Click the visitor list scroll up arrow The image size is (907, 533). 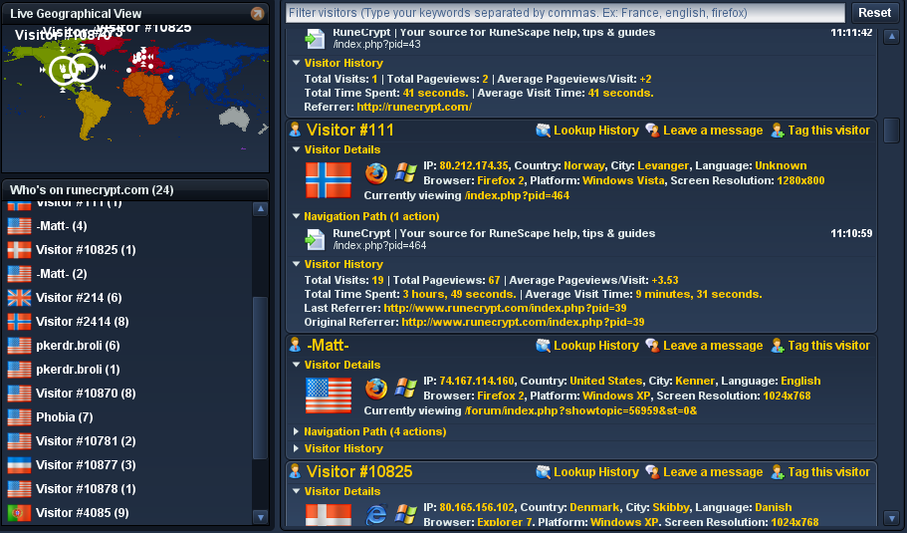pos(260,209)
